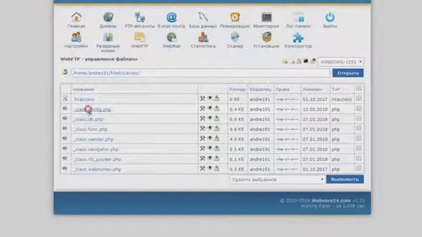Open FTP-аккаунты icon
This screenshot has height=237, width=422.
pyautogui.click(x=140, y=17)
